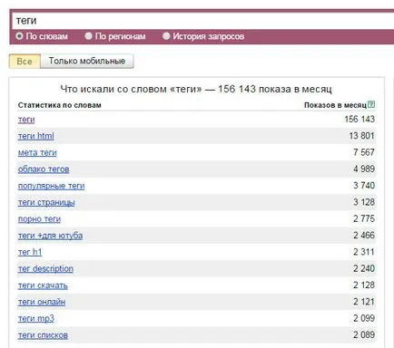Click the 2 311 impressions value
This screenshot has width=394, height=348.
[364, 252]
